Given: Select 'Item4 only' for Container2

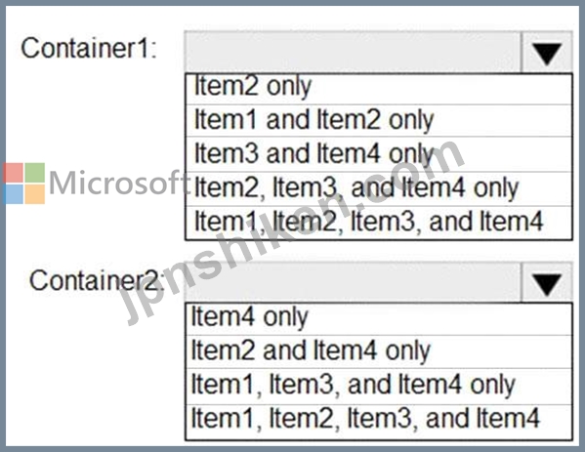Looking at the screenshot, I should [x=379, y=319].
